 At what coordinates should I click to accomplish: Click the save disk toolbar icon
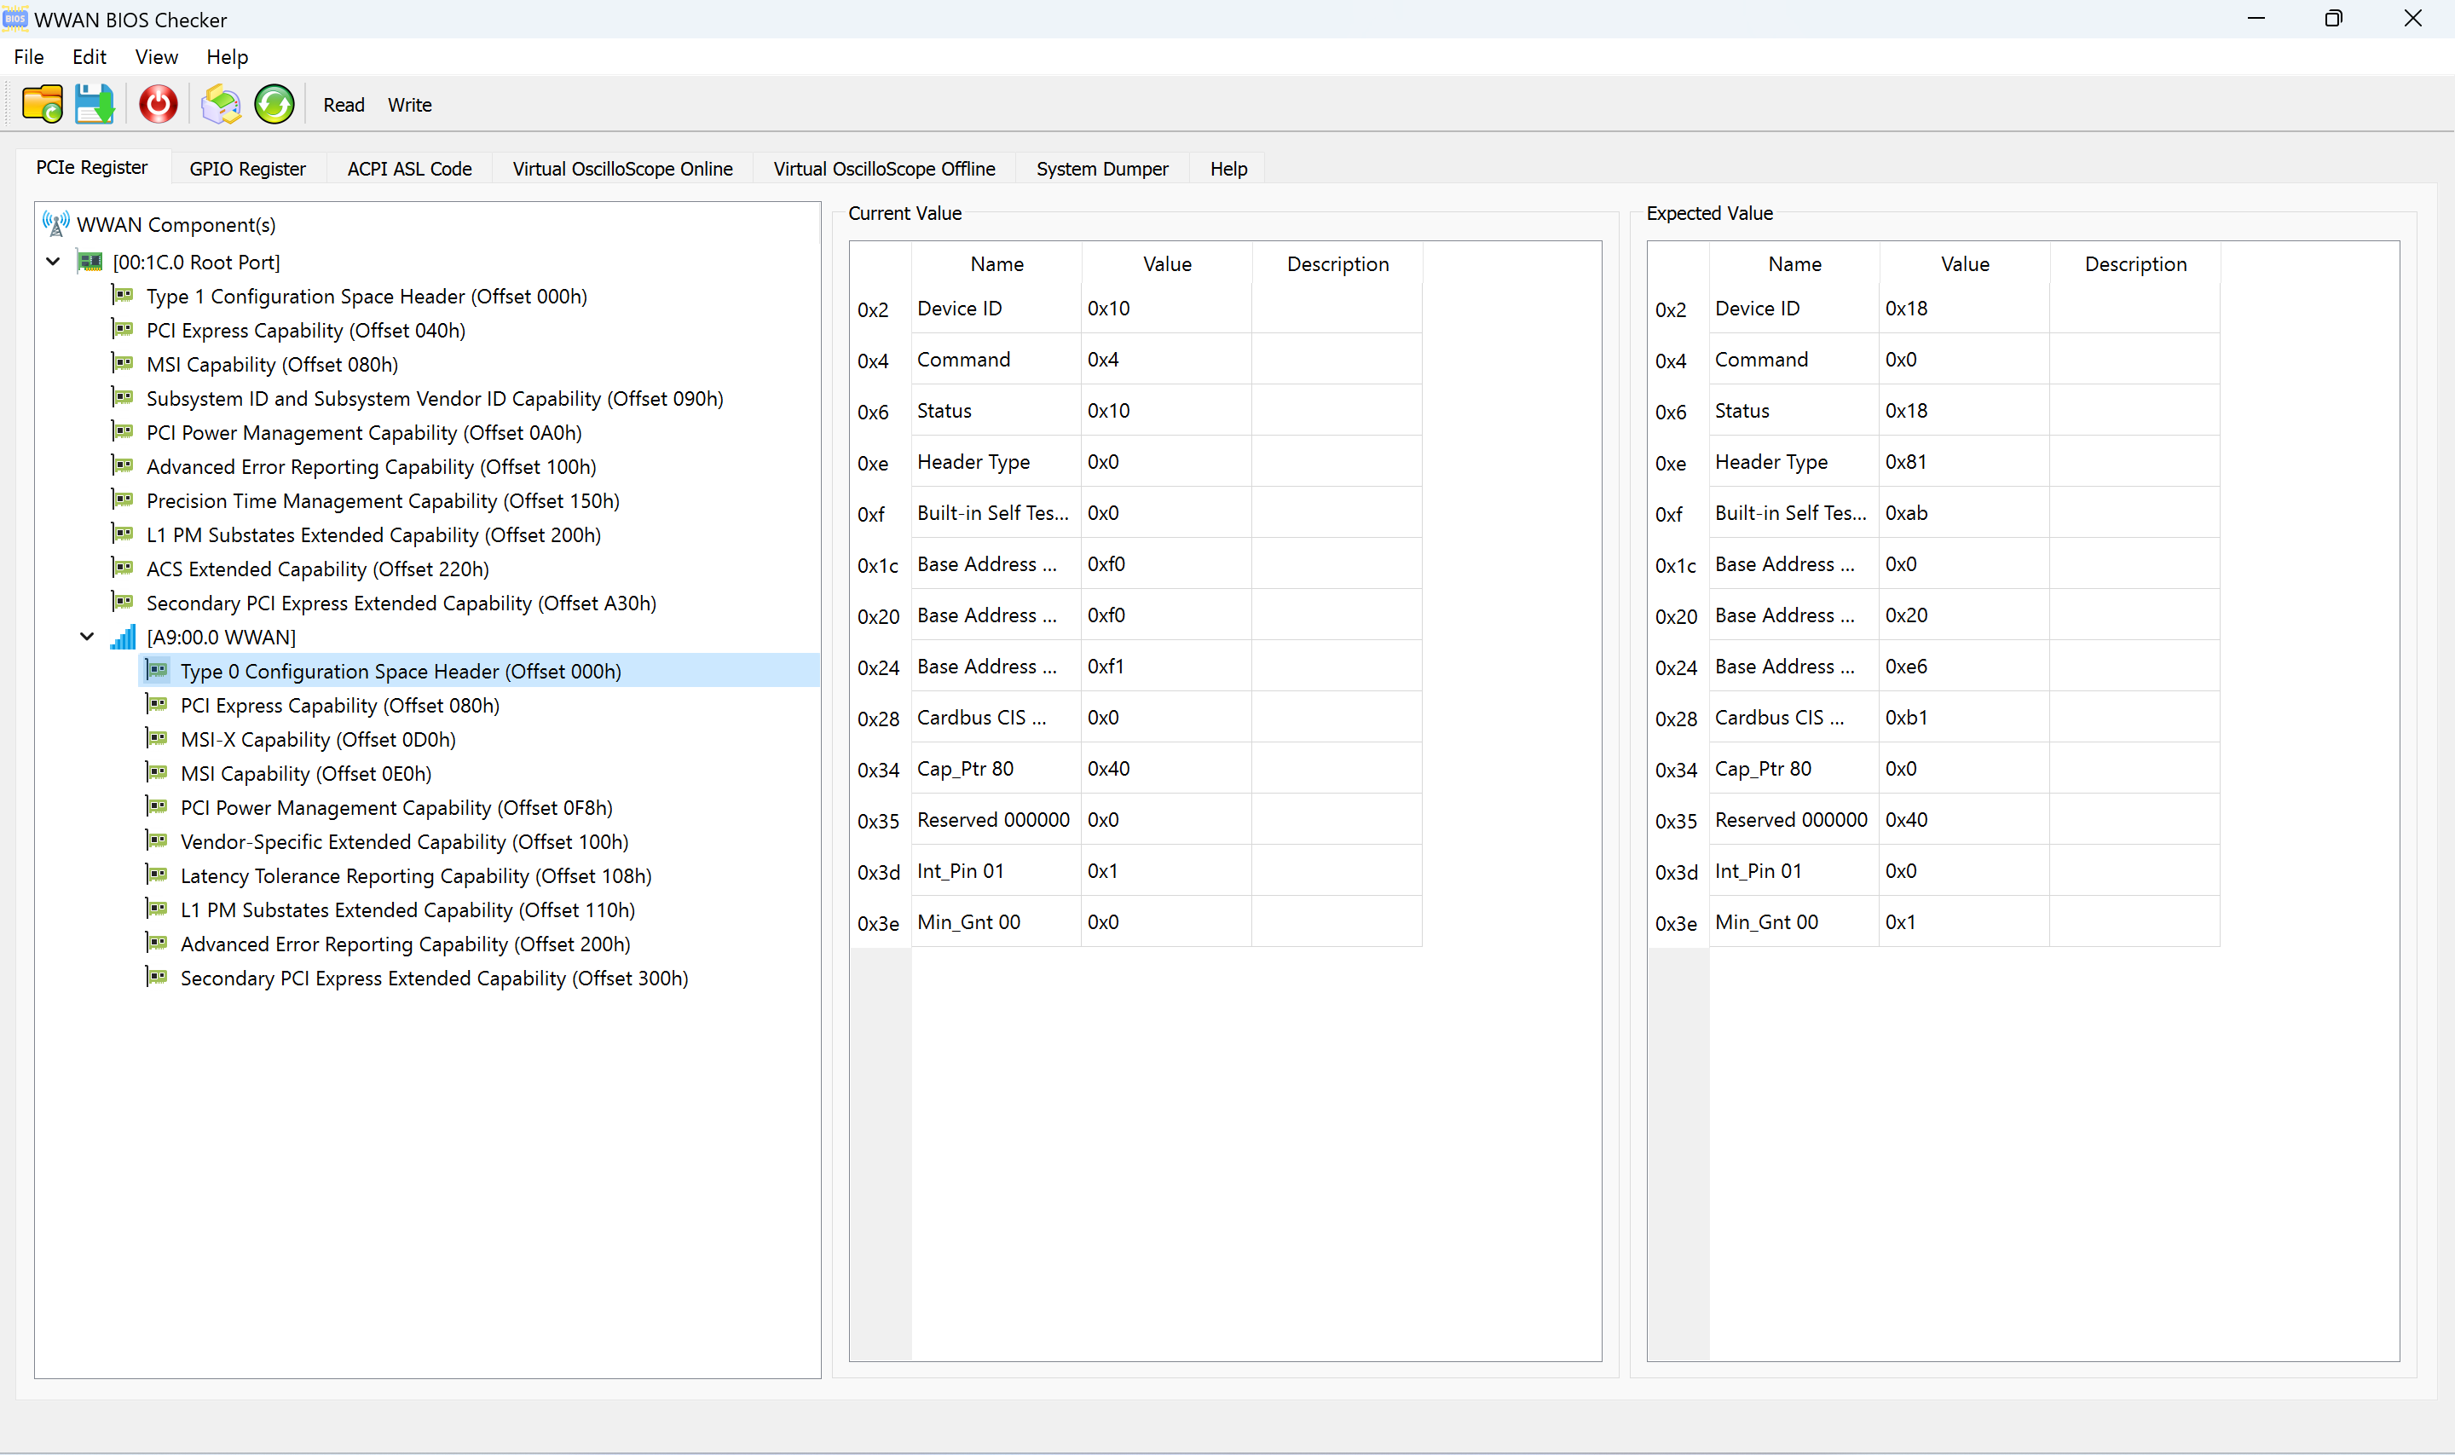pos(95,104)
